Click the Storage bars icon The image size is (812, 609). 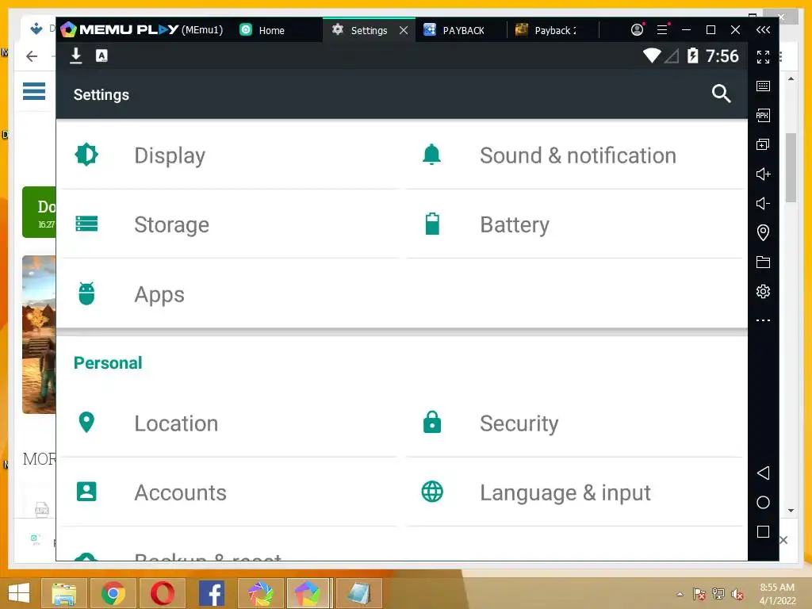(x=86, y=224)
